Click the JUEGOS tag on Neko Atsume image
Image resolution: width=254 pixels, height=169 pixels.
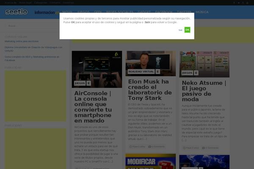click(187, 73)
